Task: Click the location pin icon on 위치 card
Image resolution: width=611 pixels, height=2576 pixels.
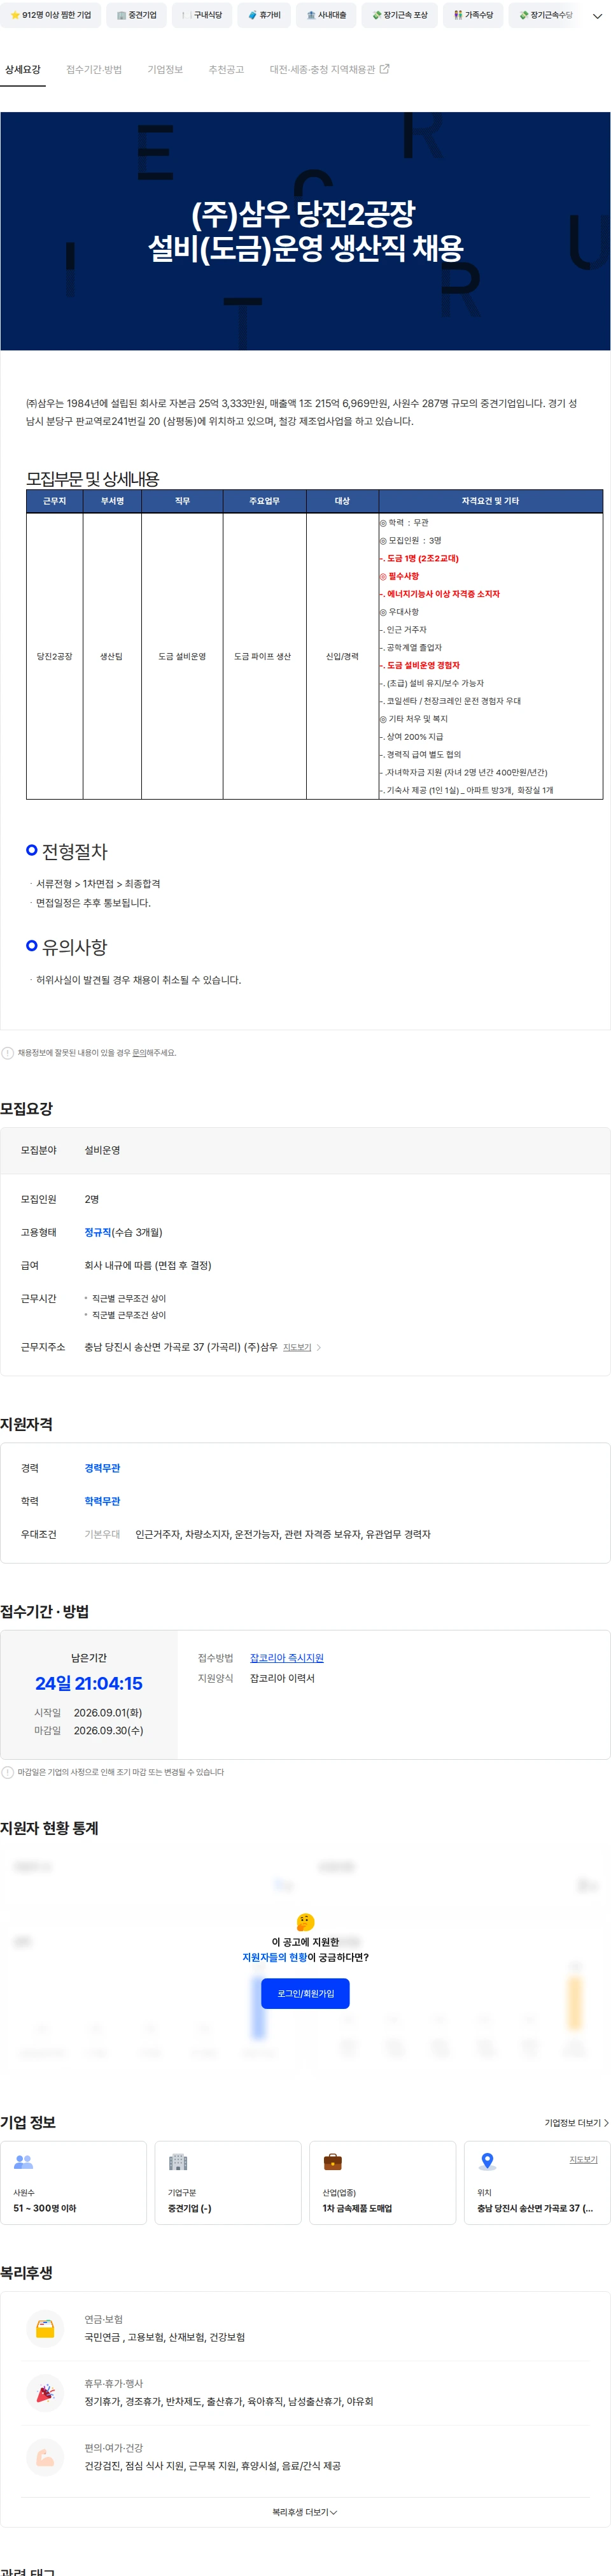Action: click(x=487, y=2162)
